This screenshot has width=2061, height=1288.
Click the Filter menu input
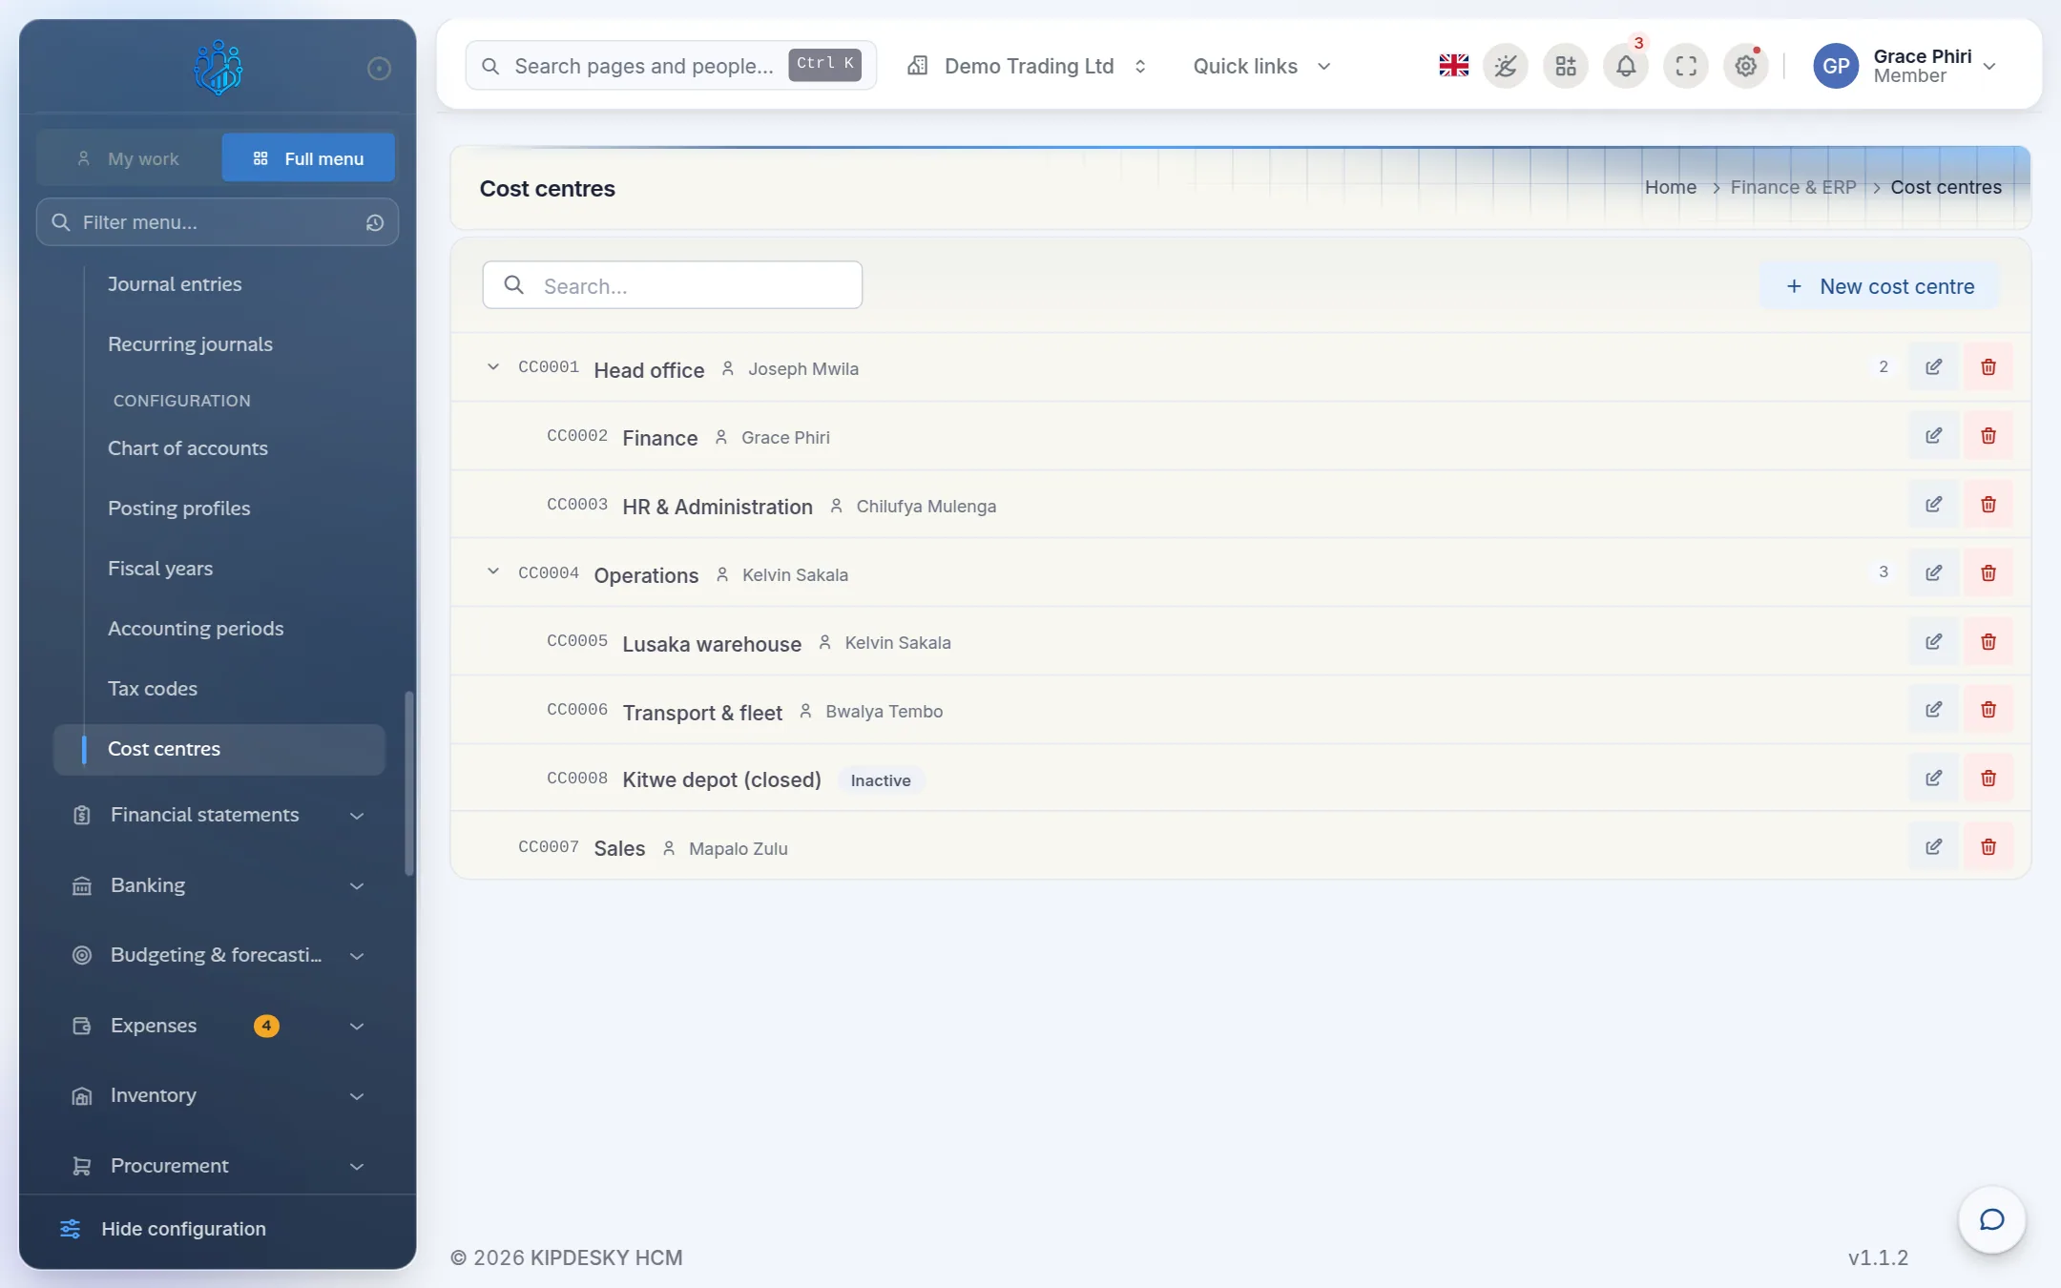(218, 222)
